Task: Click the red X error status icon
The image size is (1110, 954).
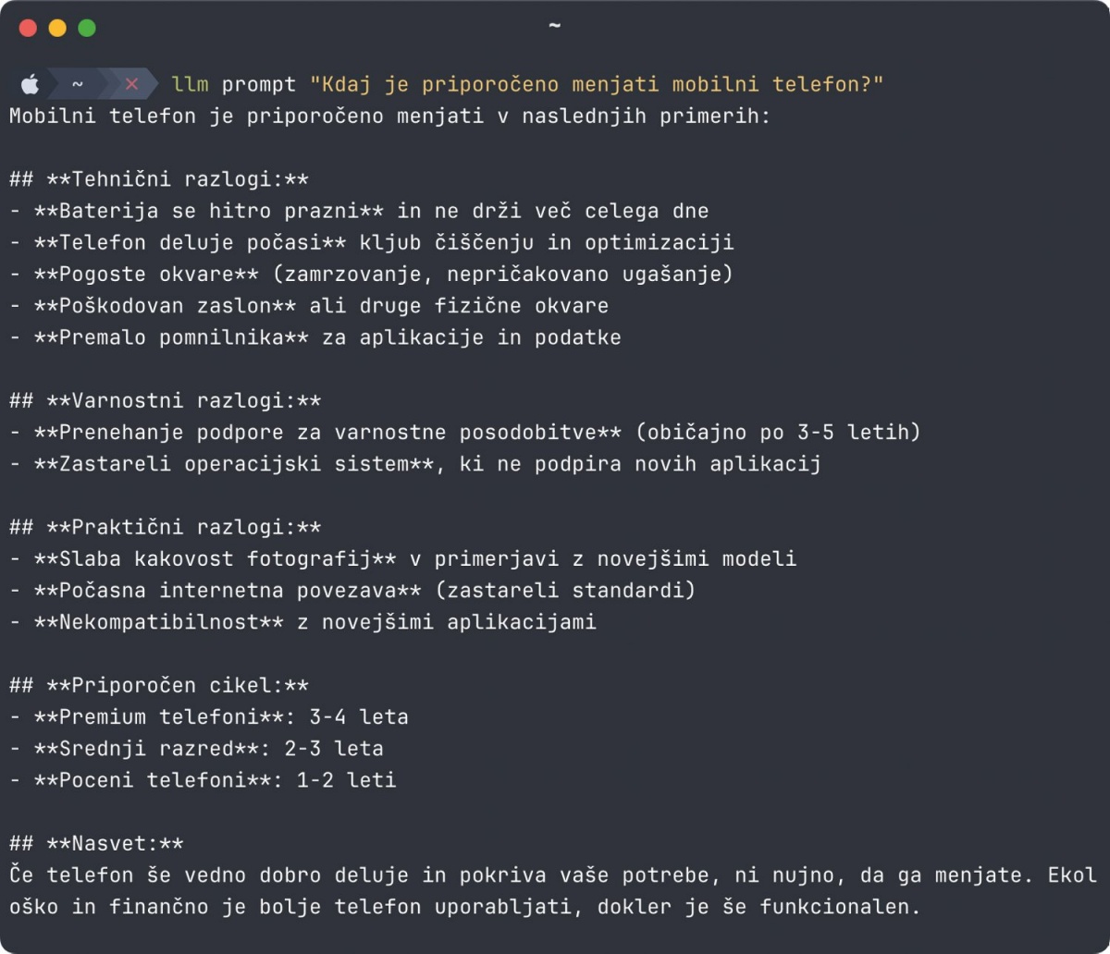Action: [x=131, y=85]
